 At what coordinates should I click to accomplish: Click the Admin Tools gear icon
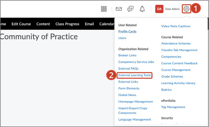[186, 9]
